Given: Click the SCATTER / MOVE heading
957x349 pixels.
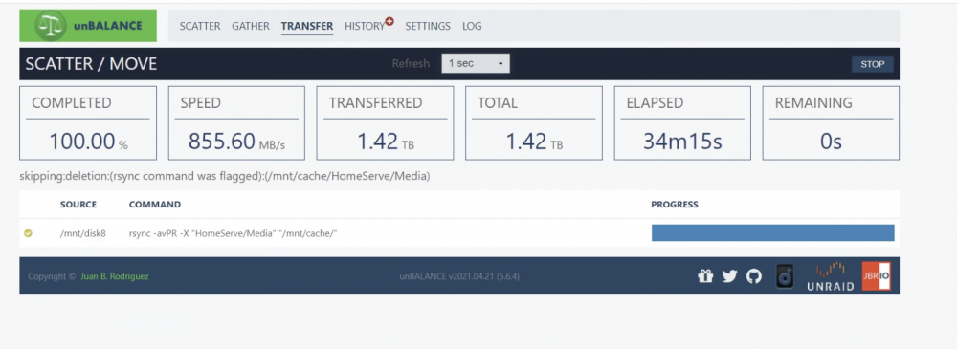Looking at the screenshot, I should tap(91, 63).
